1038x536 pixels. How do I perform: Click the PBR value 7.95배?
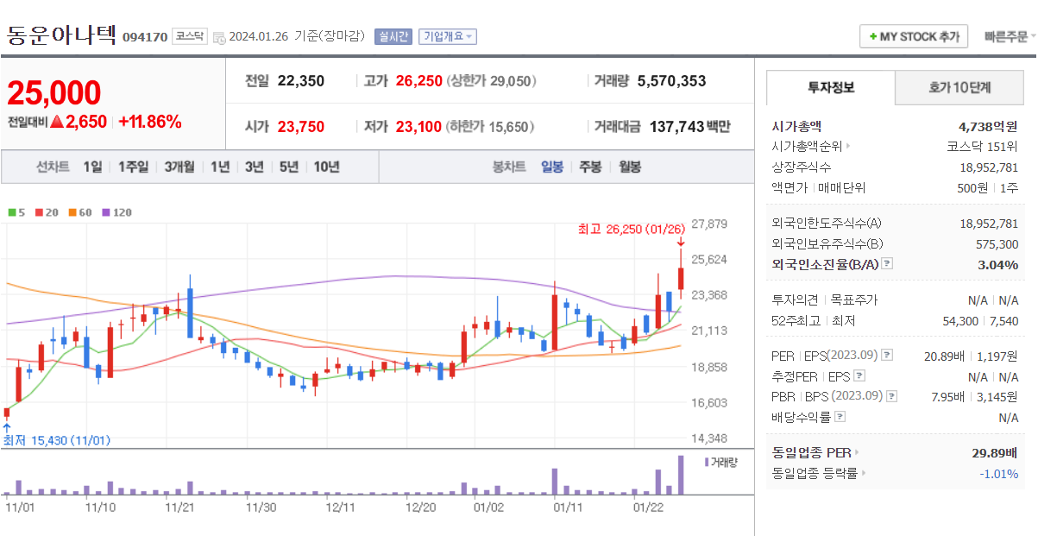(x=947, y=397)
